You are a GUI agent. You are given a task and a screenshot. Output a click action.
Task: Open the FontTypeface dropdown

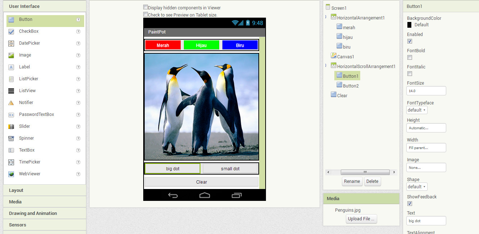[x=416, y=110]
